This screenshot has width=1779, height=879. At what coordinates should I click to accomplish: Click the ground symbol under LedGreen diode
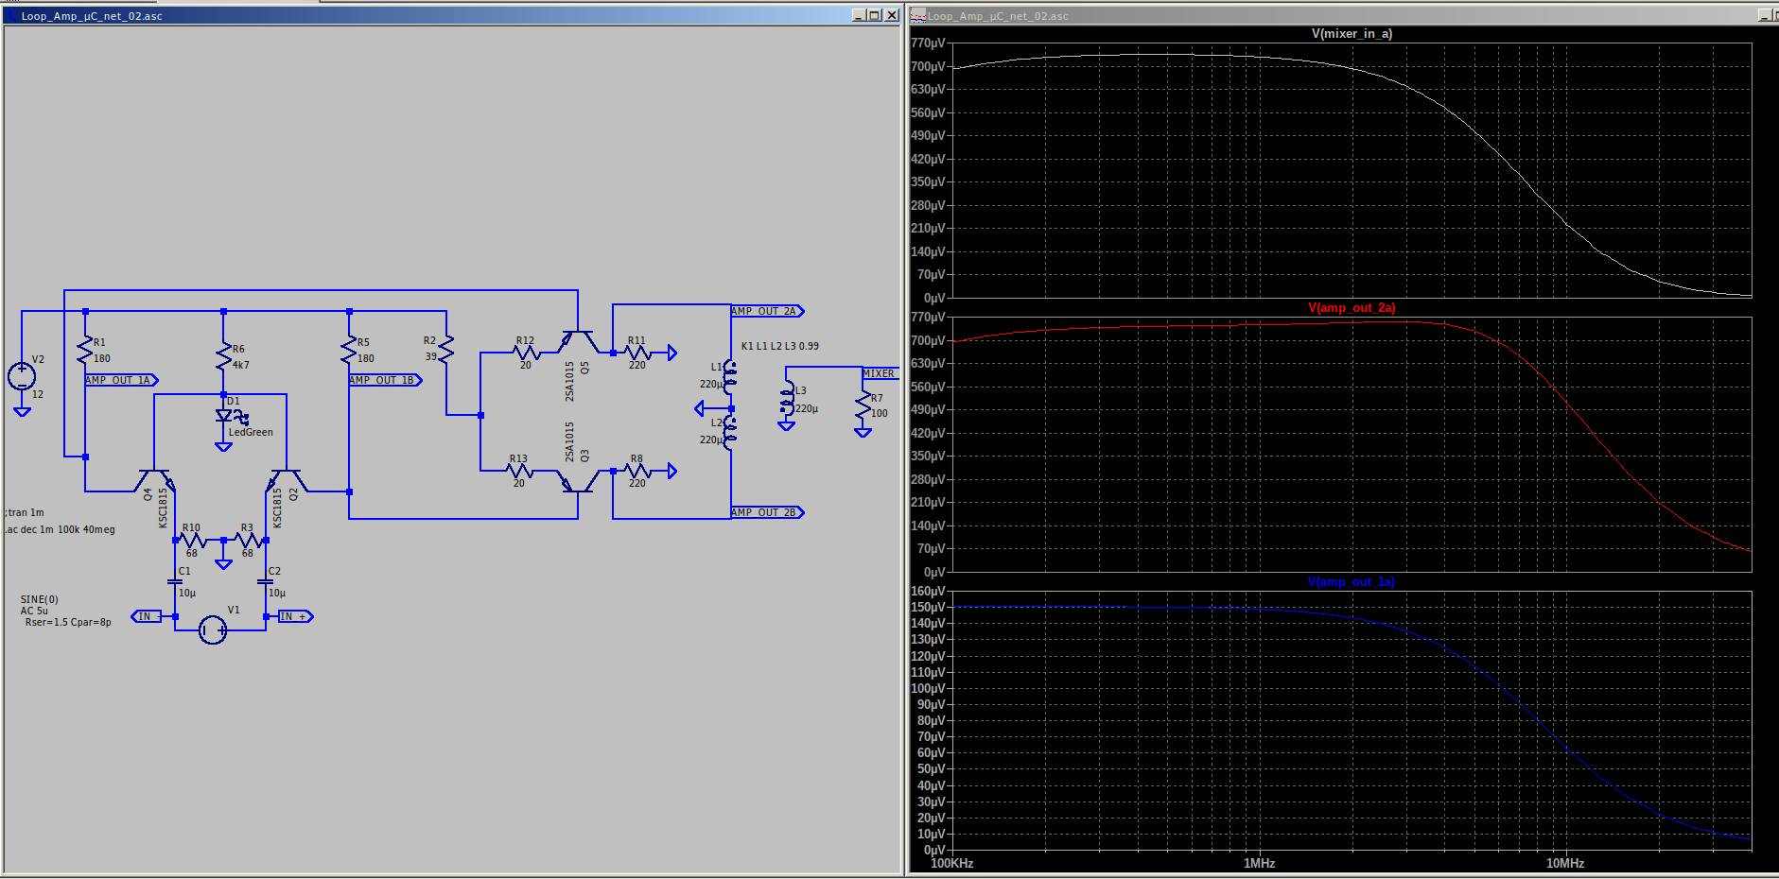click(223, 447)
